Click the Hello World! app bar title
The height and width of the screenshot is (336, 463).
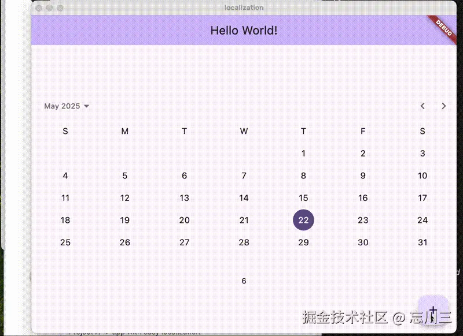(243, 30)
